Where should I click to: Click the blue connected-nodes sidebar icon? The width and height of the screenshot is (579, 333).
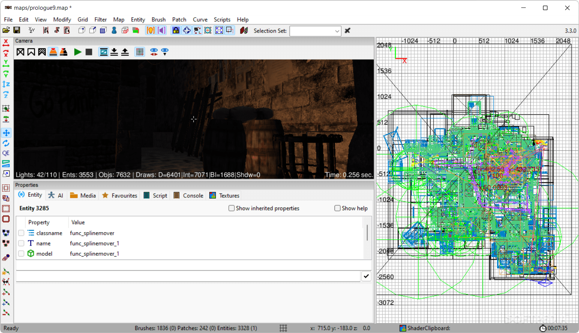pos(6,233)
